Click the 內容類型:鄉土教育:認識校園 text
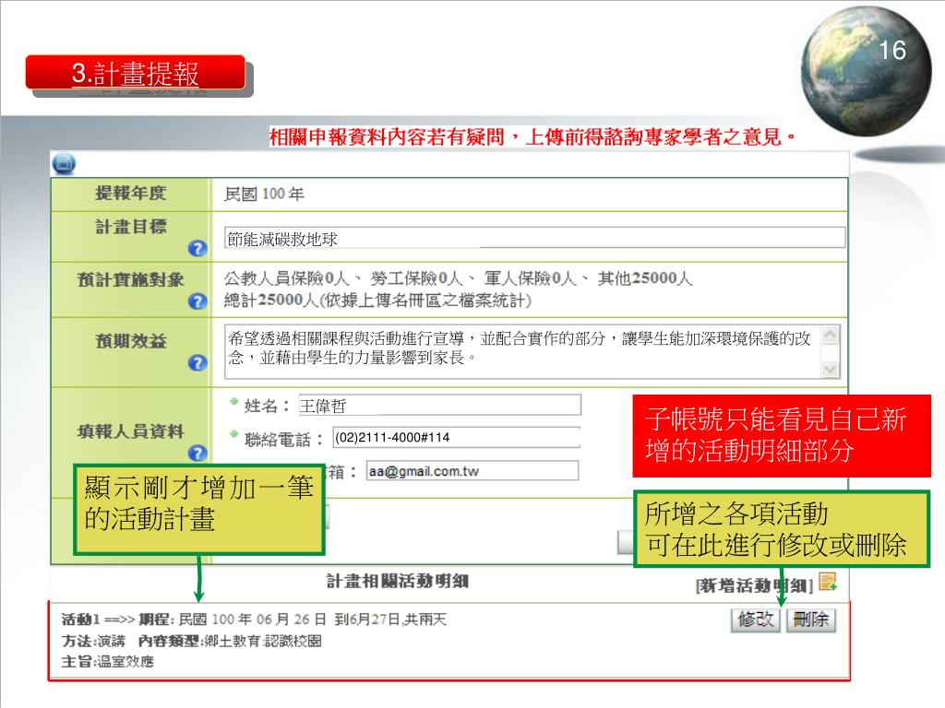This screenshot has width=945, height=708. [230, 641]
